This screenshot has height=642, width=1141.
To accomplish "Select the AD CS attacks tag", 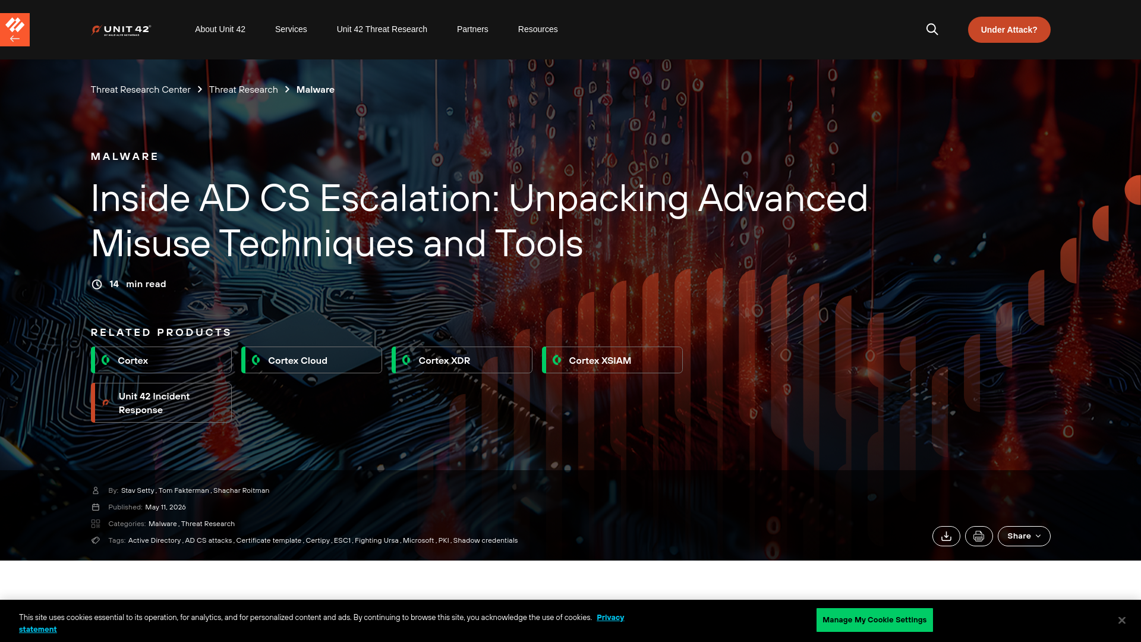I will tap(209, 540).
